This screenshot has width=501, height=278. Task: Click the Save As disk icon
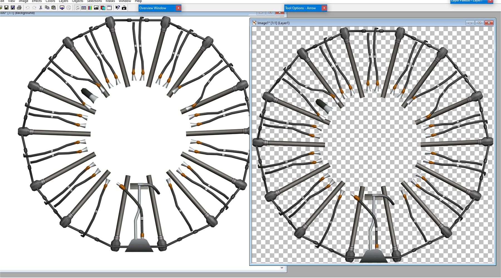(13, 8)
